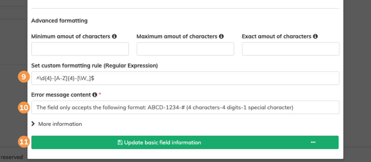The height and width of the screenshot is (162, 371).
Task: Click the Error message content label text
Action: click(61, 95)
